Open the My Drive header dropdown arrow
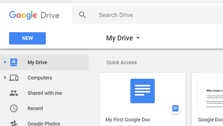Viewport: 223px width, 126px height. point(138,38)
